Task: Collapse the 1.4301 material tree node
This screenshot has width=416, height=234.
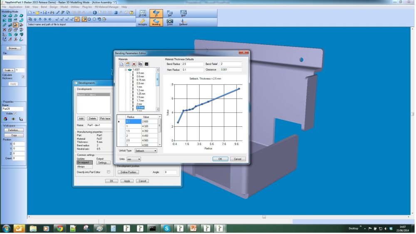Action: click(x=126, y=69)
